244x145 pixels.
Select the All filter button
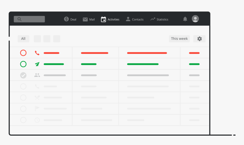(x=23, y=39)
